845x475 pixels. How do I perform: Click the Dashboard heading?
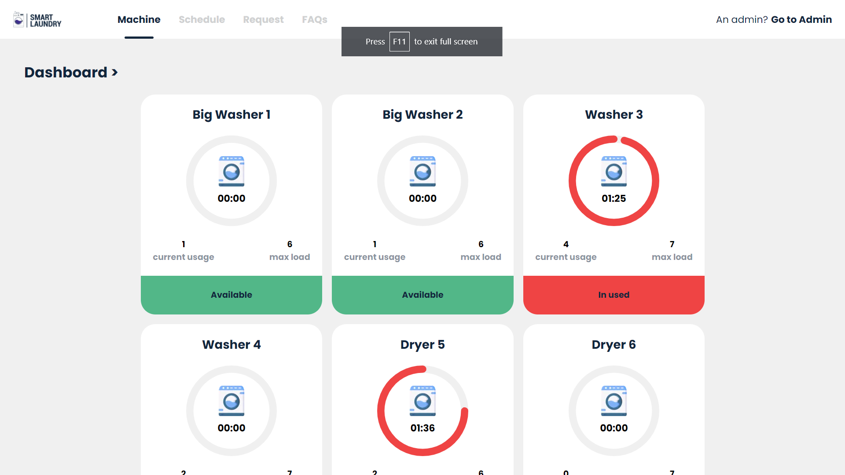tap(66, 73)
